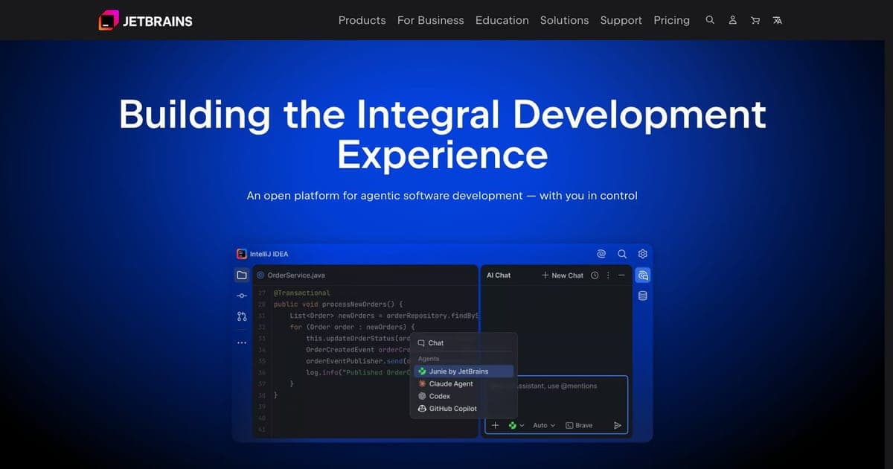Click the processNewOrders method declaration line
The image size is (893, 469).
coord(338,304)
